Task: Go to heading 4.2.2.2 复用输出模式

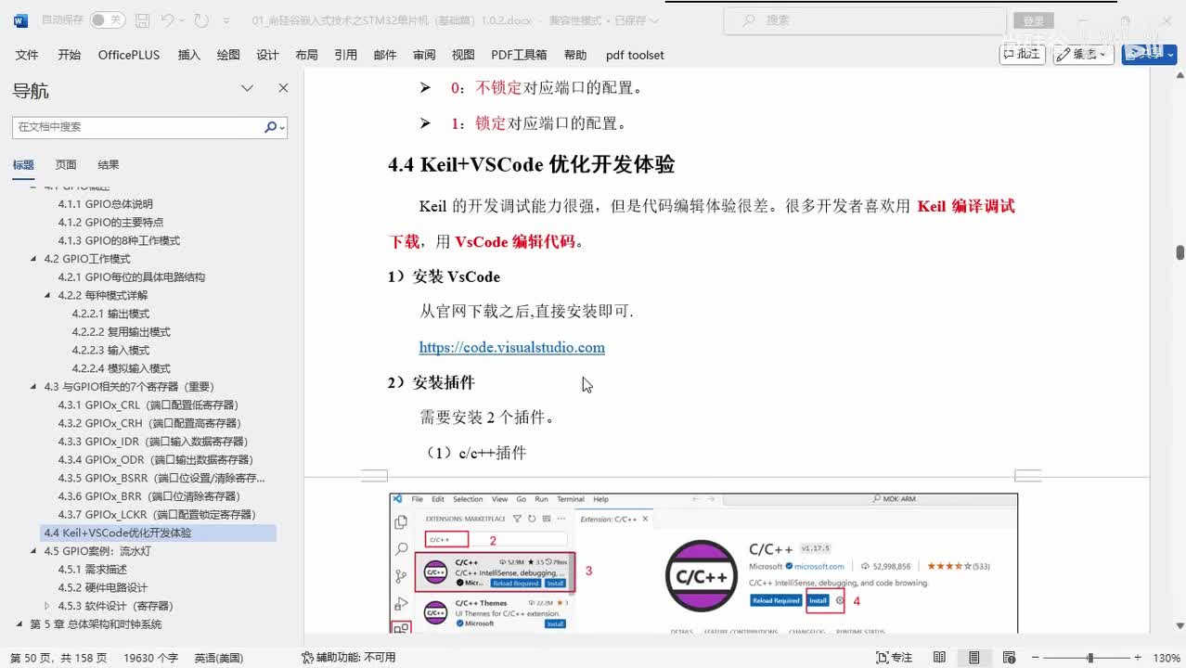Action: click(x=121, y=332)
